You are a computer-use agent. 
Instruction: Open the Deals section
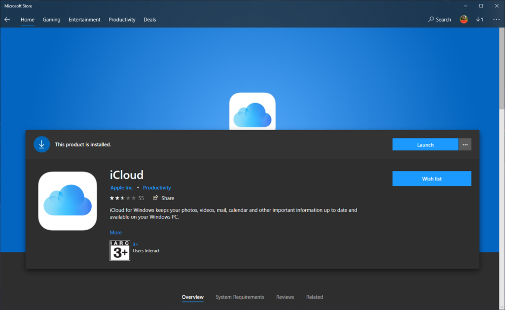[x=149, y=19]
